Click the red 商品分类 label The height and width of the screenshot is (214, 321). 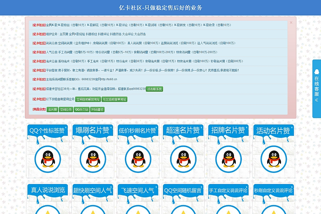(x=39, y=109)
